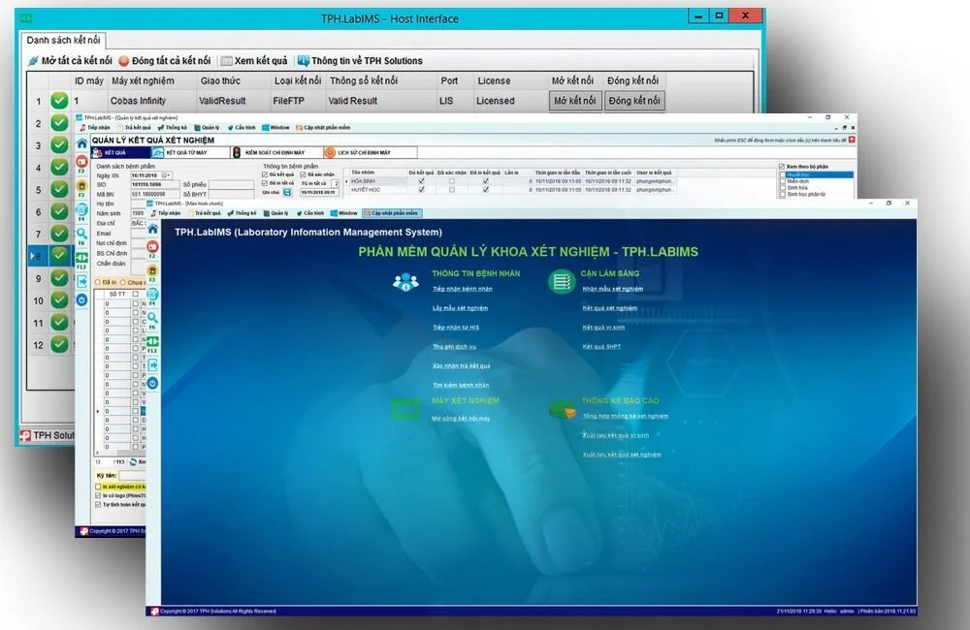Click the F2 red icon in main screen sidebar
This screenshot has height=630, width=970.
point(153,247)
